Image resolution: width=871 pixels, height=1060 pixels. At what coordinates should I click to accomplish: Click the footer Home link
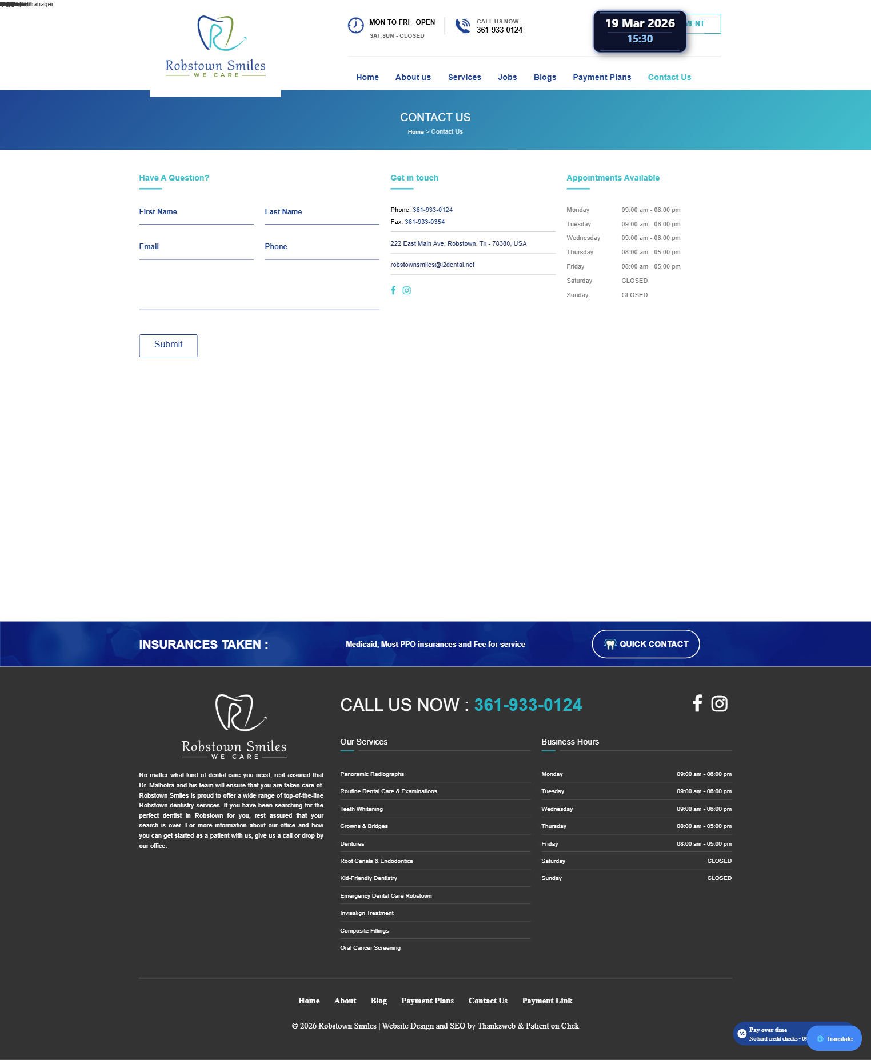click(x=309, y=1001)
